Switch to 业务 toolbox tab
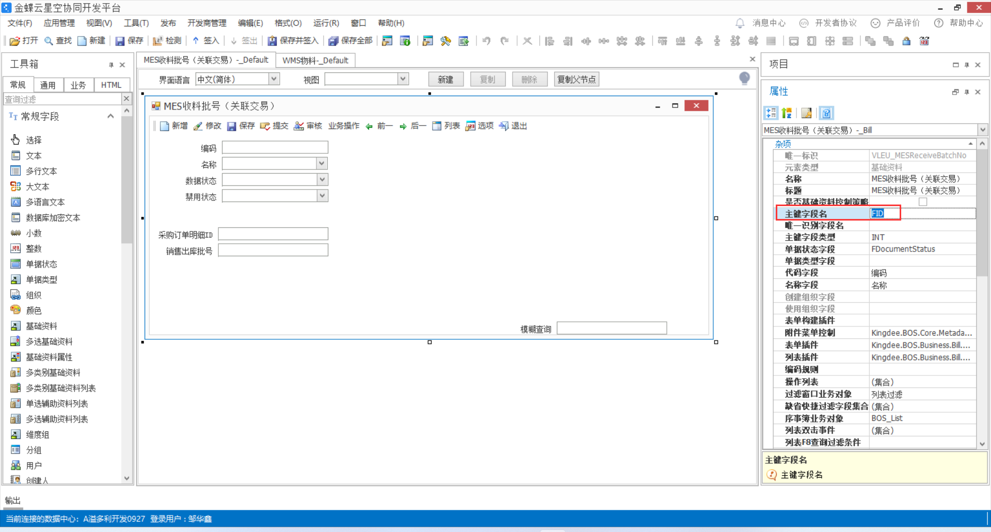 [78, 85]
